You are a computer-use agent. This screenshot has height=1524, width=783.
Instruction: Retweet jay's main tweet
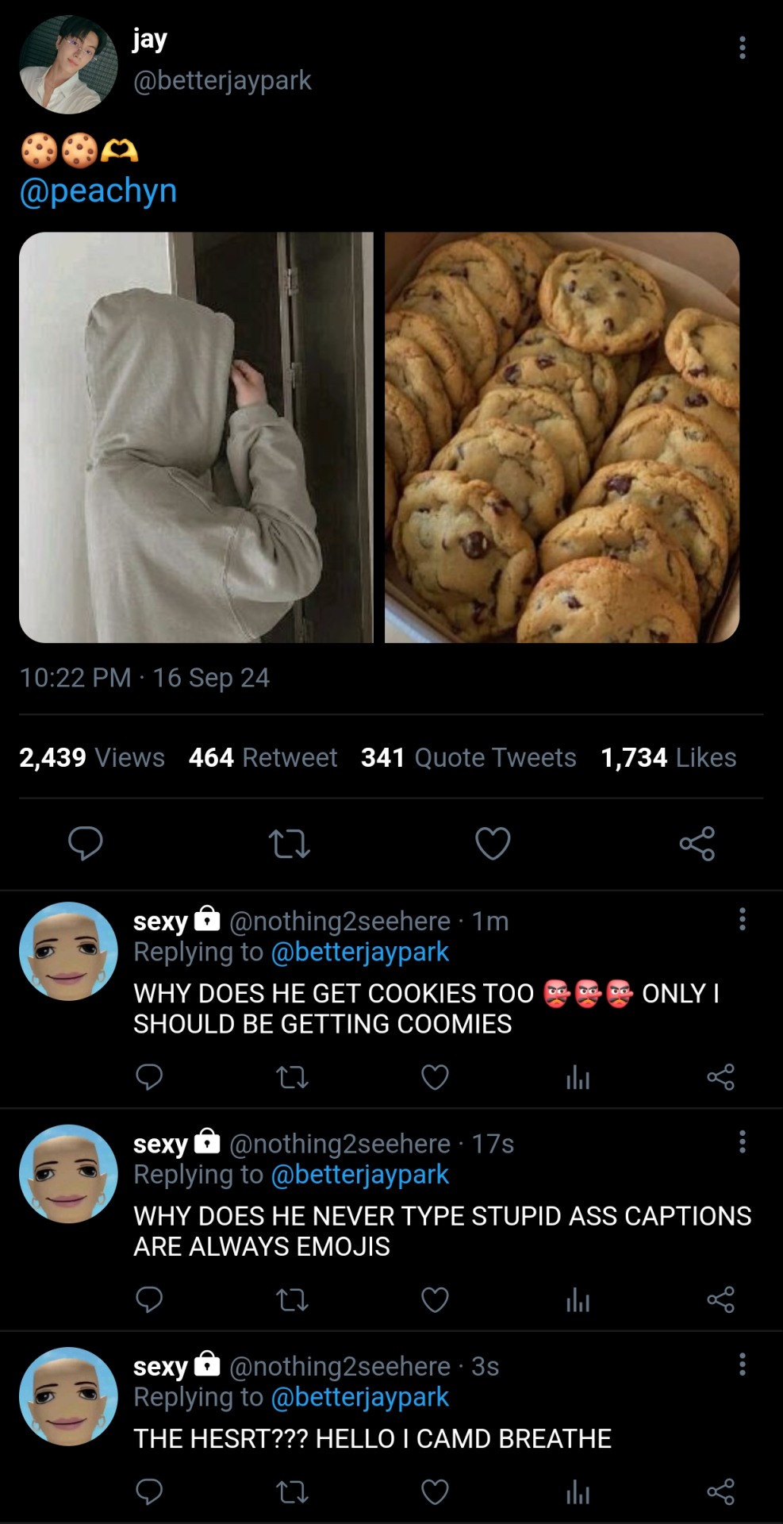(289, 843)
